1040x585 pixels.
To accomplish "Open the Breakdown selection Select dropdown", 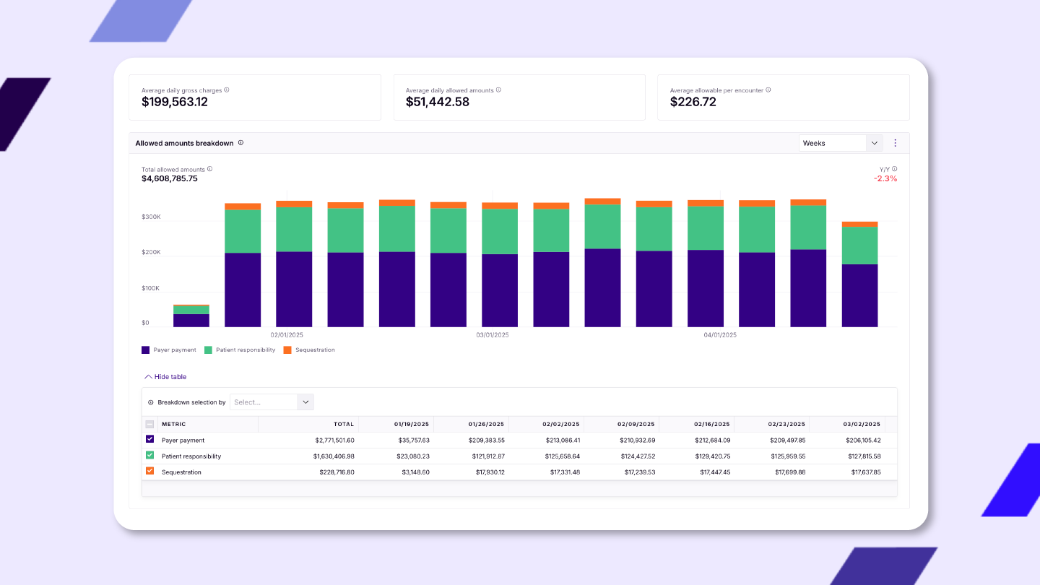I will pyautogui.click(x=271, y=402).
